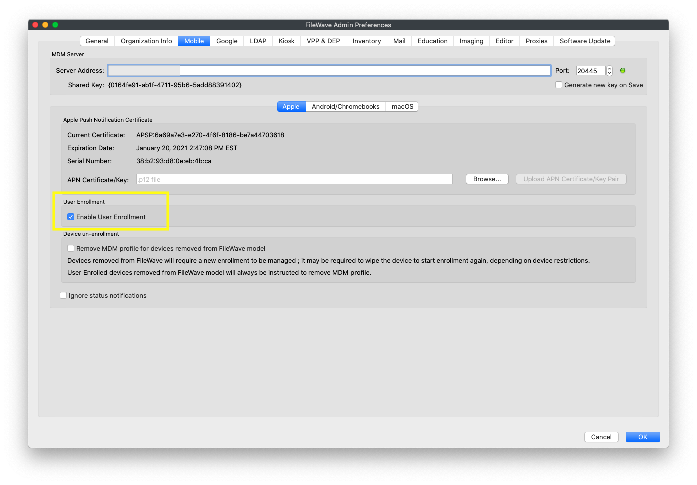
Task: Cancel the preferences dialog
Action: [x=601, y=437]
